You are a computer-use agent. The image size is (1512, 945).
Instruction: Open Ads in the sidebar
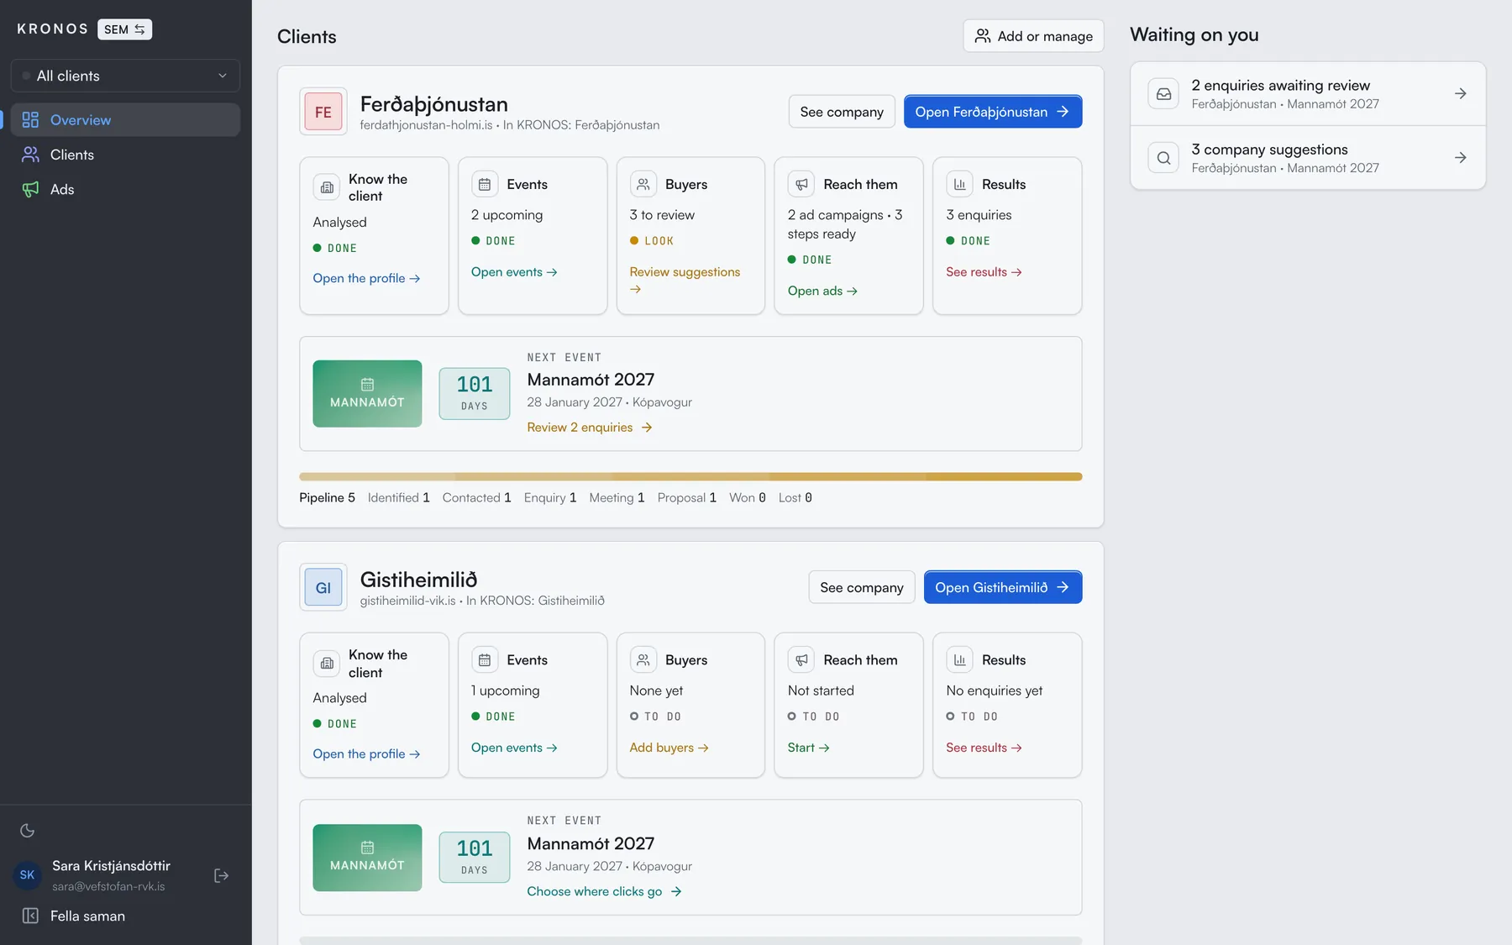125,189
